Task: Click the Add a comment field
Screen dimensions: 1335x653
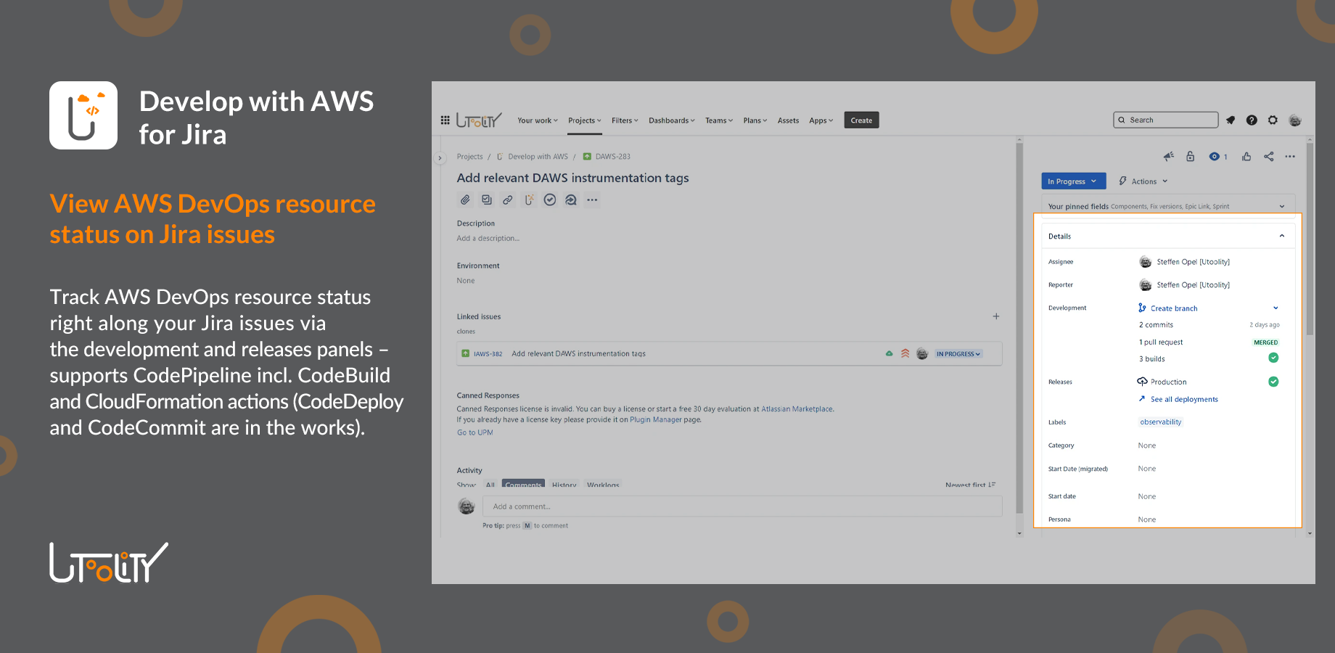Action: [742, 506]
